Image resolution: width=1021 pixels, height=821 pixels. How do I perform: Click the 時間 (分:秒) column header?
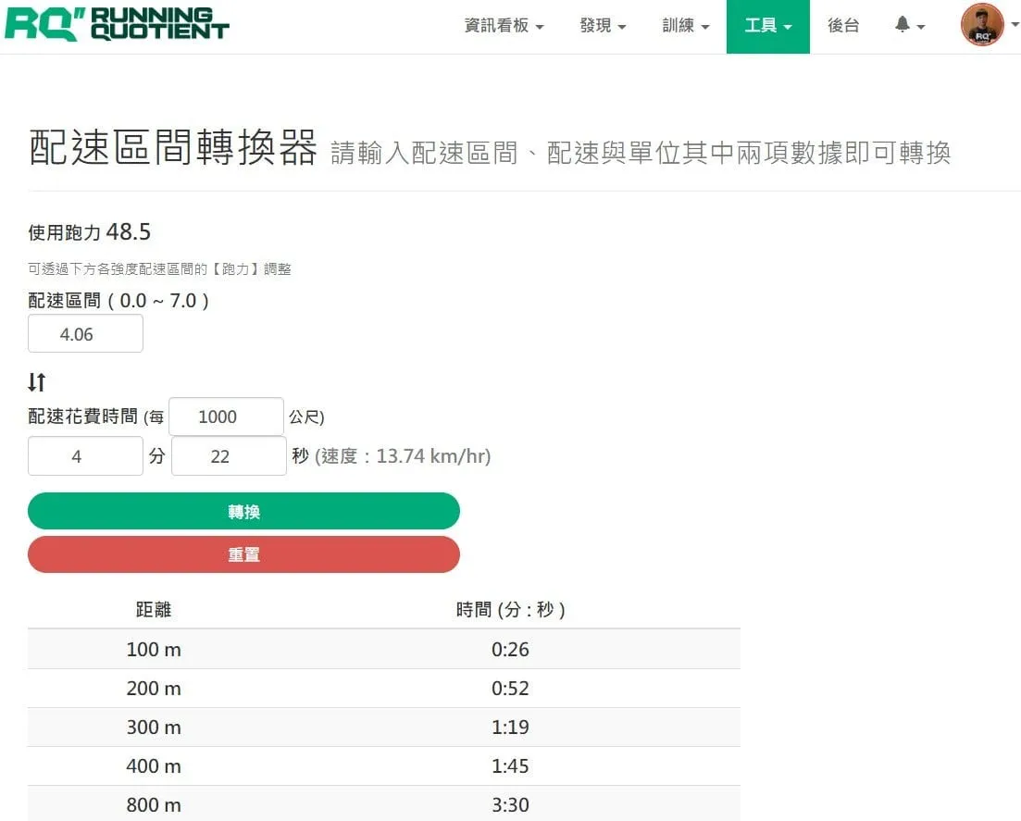click(x=510, y=609)
